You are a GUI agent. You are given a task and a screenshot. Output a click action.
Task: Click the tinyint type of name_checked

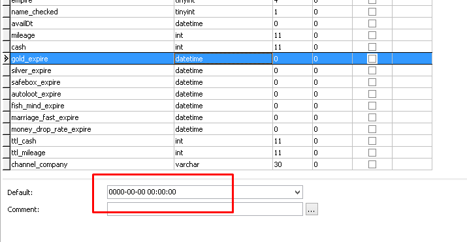185,12
